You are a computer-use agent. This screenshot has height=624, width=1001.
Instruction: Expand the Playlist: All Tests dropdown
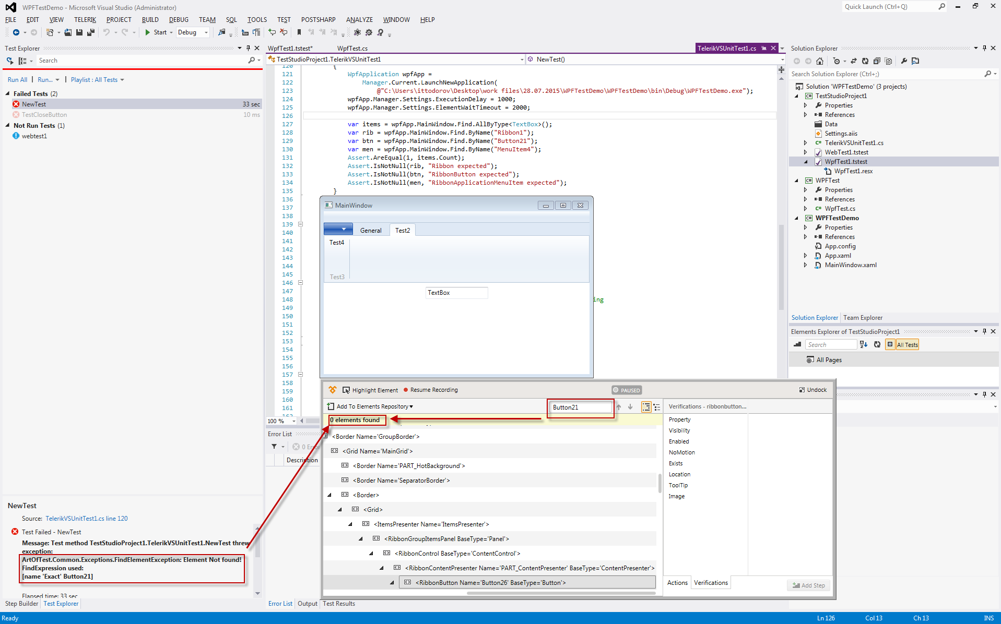click(122, 80)
